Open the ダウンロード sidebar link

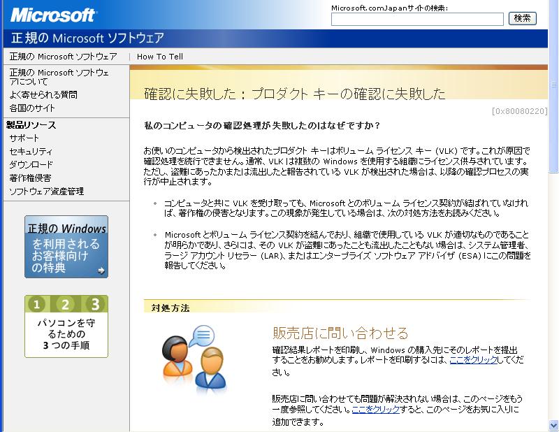point(31,165)
